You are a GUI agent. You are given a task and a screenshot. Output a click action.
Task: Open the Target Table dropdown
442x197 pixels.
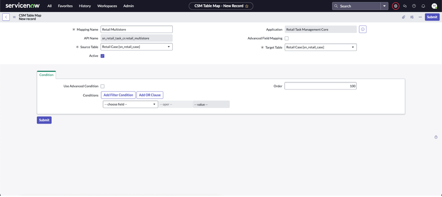pyautogui.click(x=321, y=47)
